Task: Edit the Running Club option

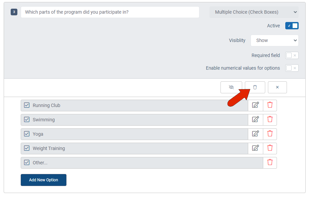Action: [256, 105]
